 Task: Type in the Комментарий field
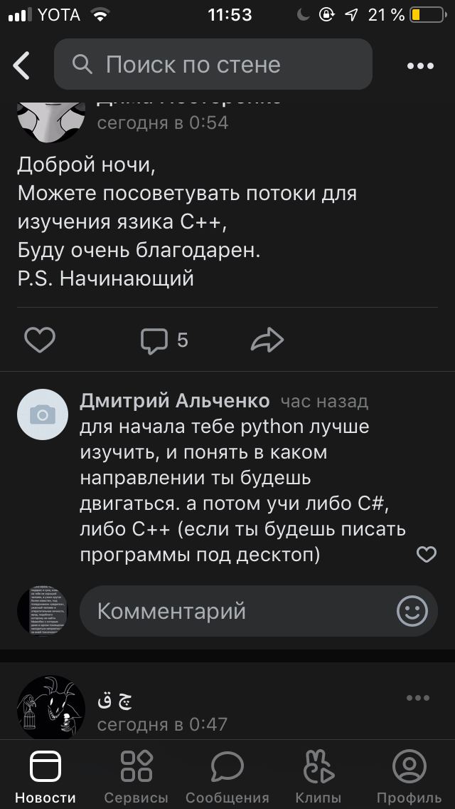(235, 611)
